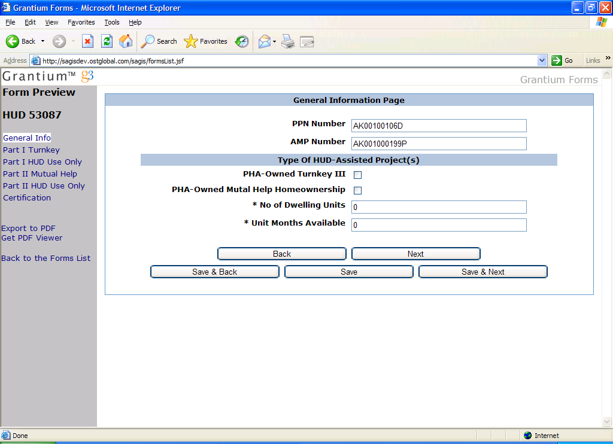Refresh the page using the green arrows icon
This screenshot has height=444, width=613.
107,41
